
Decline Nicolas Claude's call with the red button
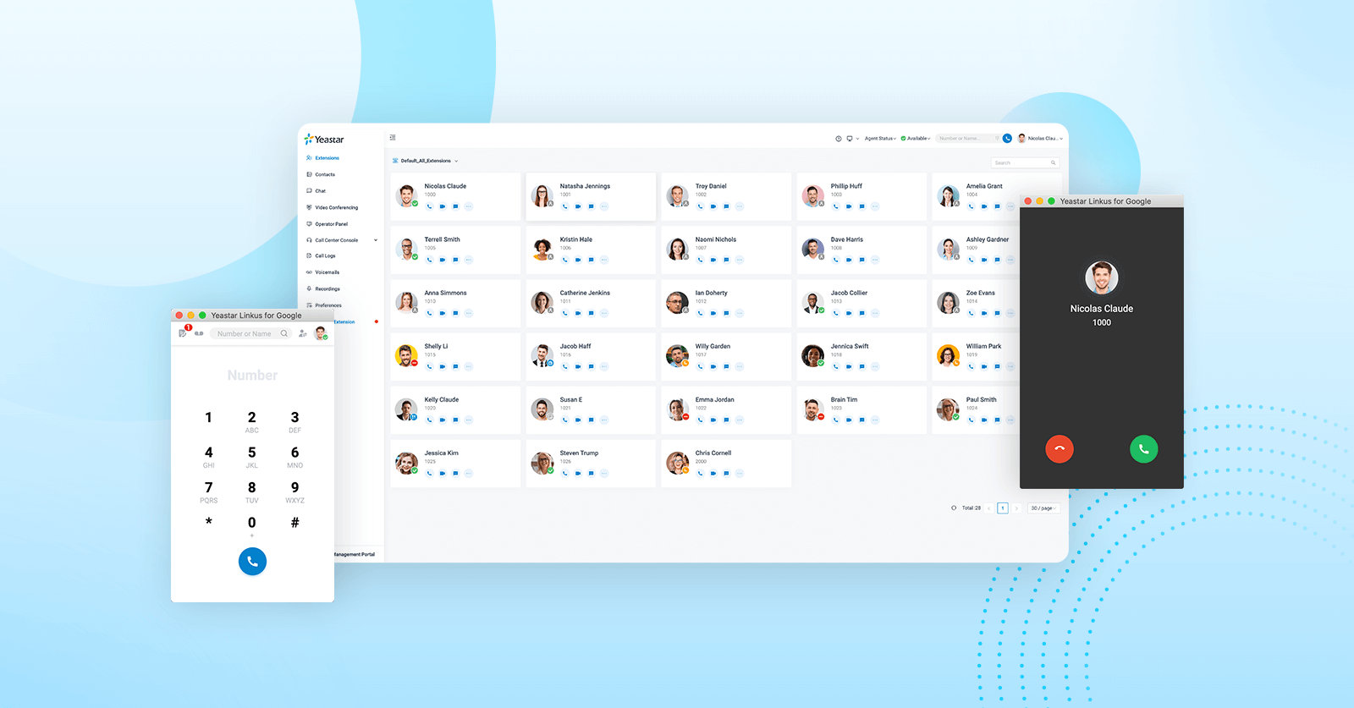1060,449
